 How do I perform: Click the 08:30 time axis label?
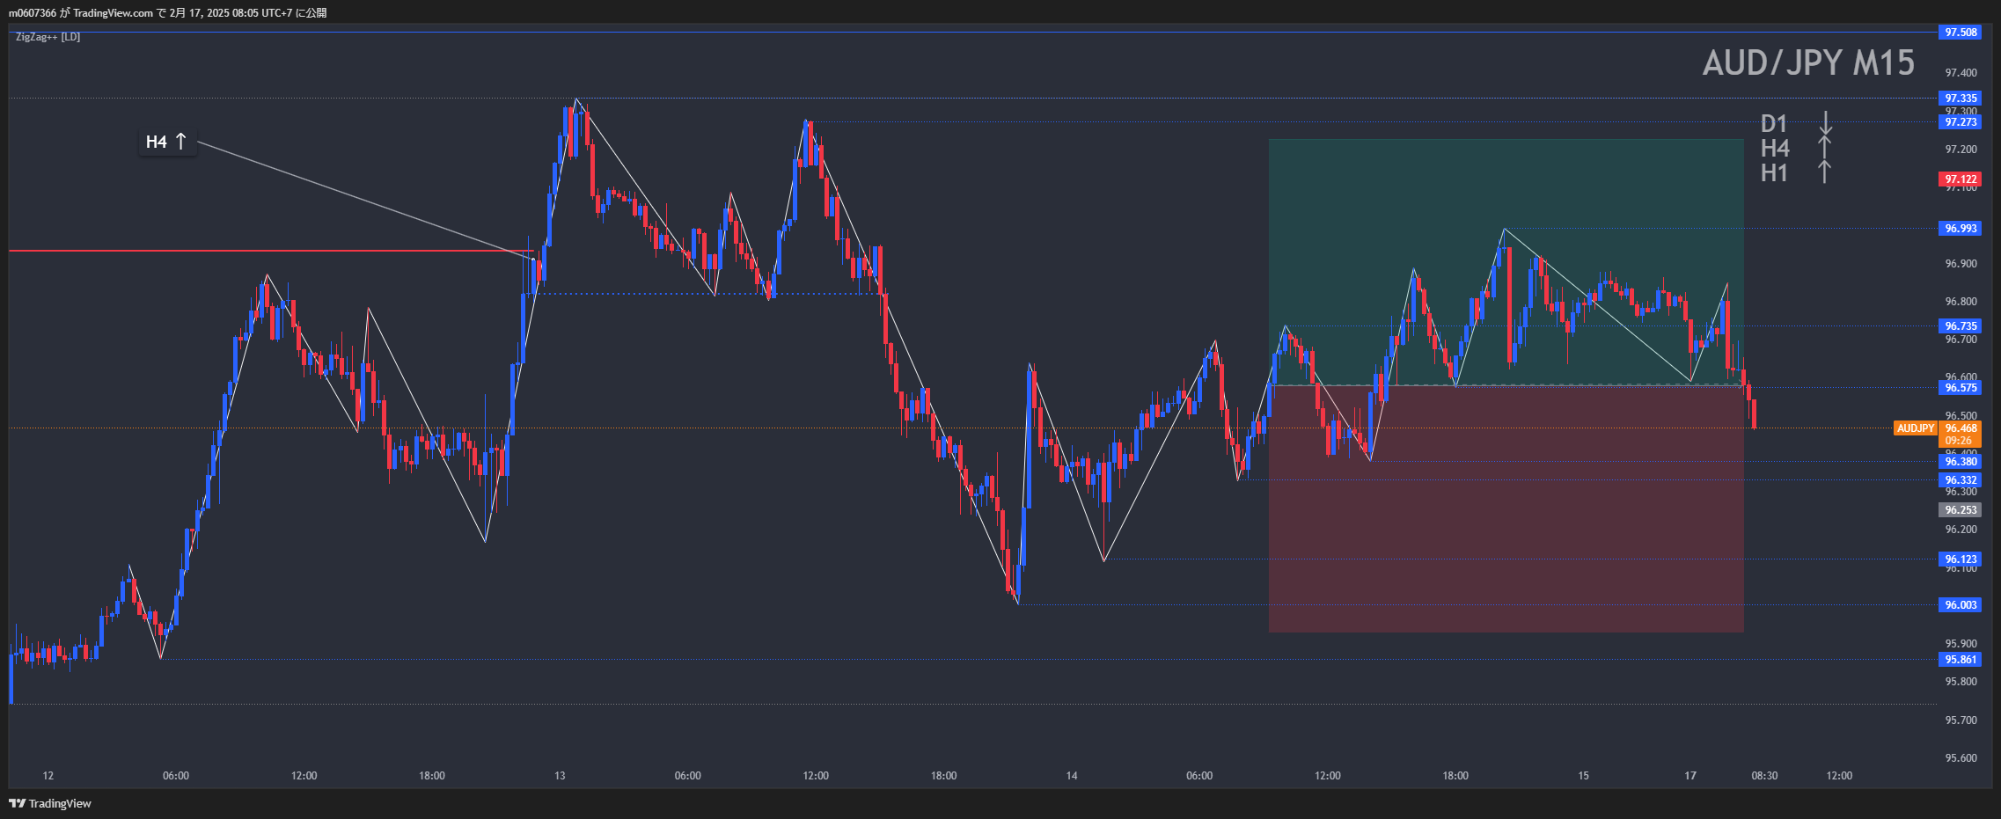tap(1763, 776)
